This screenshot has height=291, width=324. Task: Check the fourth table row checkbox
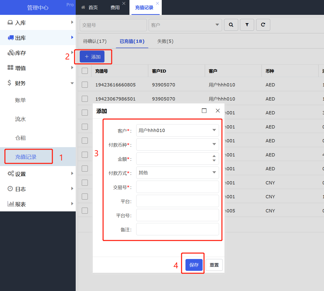point(85,127)
